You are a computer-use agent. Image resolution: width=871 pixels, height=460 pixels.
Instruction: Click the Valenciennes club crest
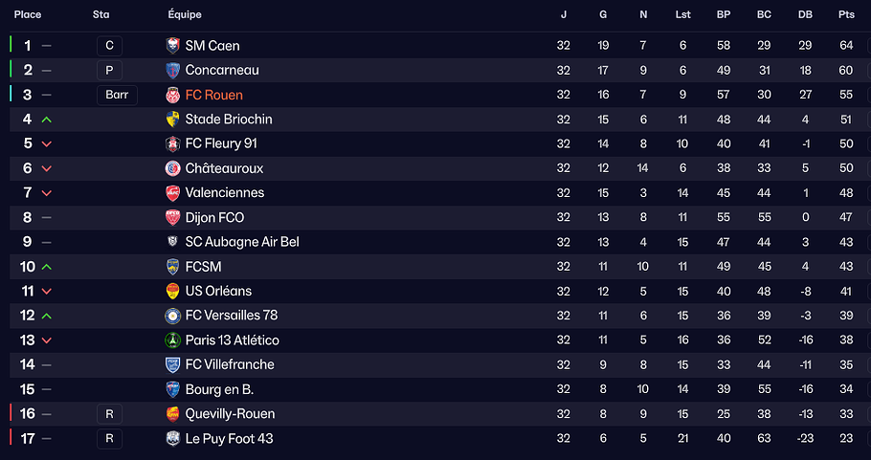pyautogui.click(x=173, y=192)
